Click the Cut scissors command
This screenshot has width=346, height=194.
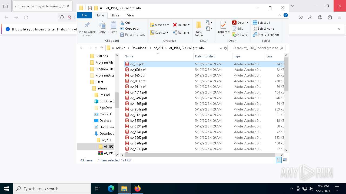(x=125, y=23)
